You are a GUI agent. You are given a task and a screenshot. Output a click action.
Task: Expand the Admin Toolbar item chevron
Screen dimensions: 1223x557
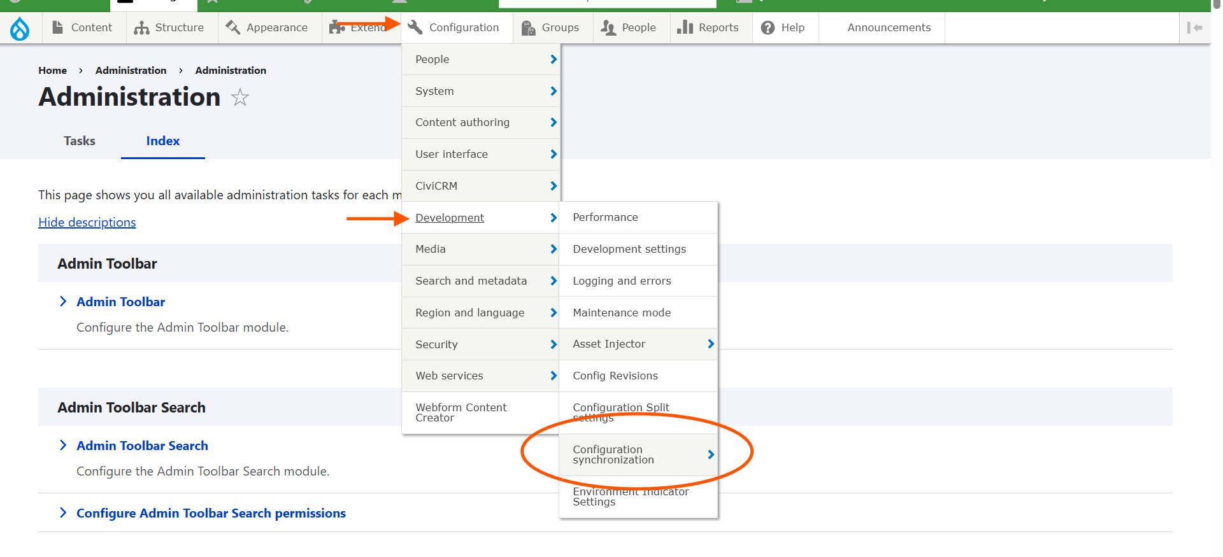63,301
